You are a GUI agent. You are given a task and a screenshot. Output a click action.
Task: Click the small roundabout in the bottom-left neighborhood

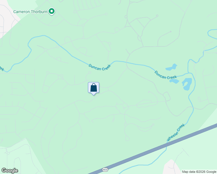[7, 153]
